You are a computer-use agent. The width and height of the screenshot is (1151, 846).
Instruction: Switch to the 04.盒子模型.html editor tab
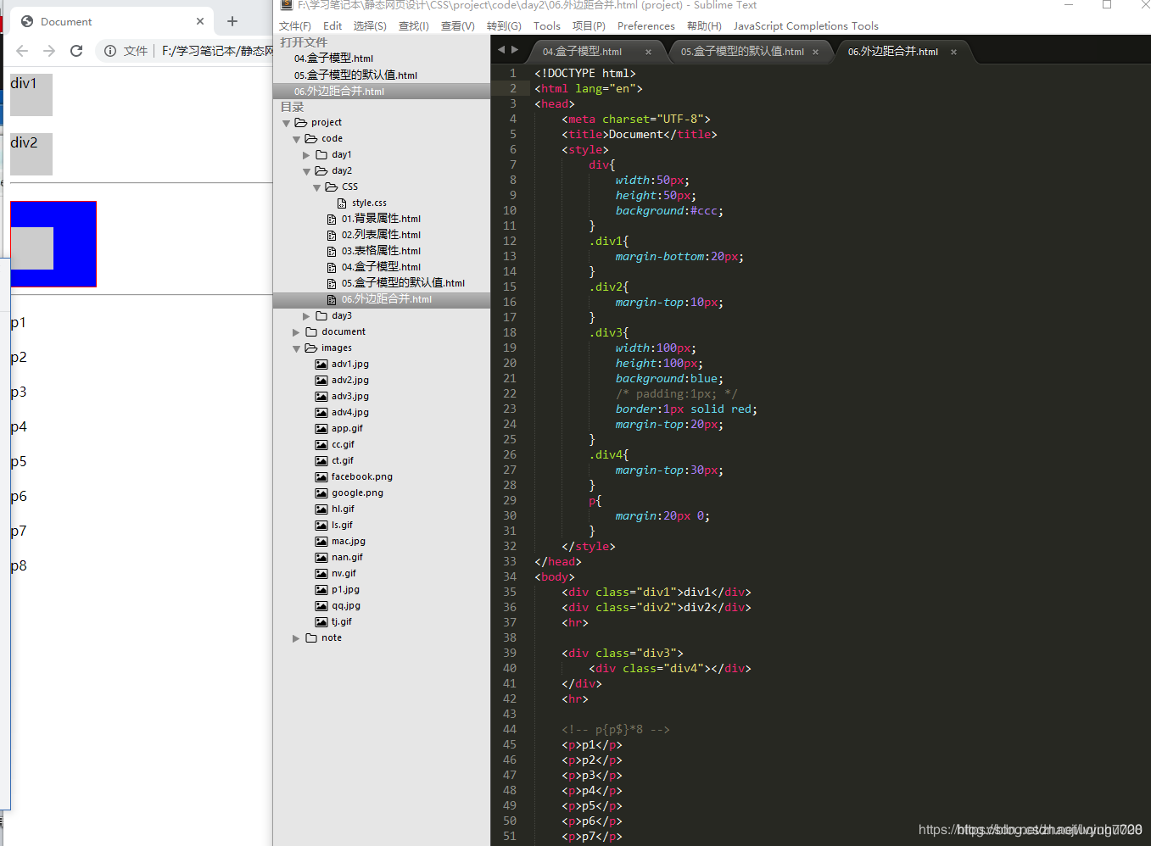582,52
